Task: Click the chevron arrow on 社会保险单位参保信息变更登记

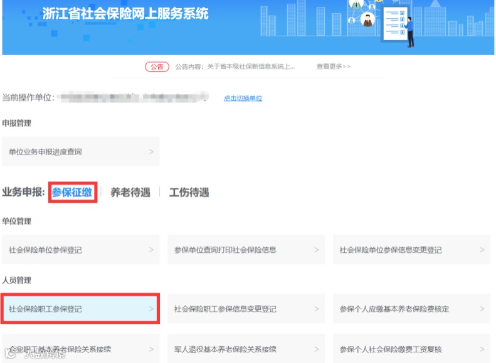Action: point(482,250)
